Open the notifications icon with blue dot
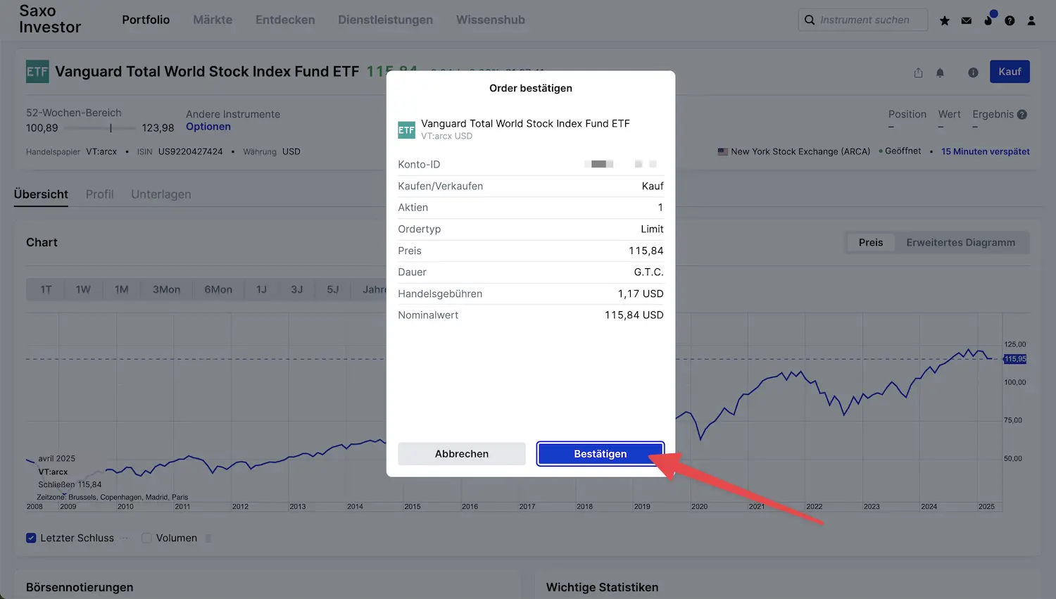 [x=989, y=18]
